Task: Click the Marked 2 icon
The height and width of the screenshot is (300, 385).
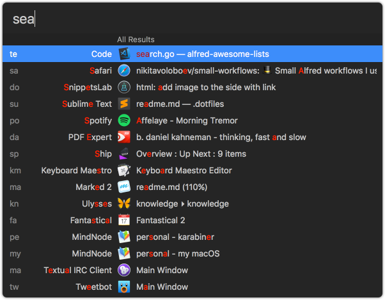Action: [124, 187]
